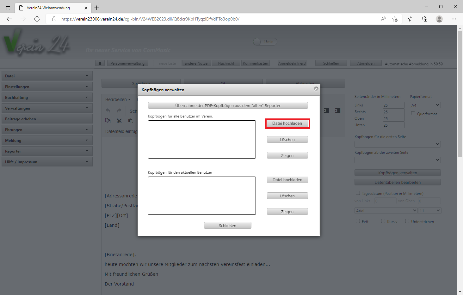The height and width of the screenshot is (295, 463).
Task: View site information lock icon
Action: [54, 19]
